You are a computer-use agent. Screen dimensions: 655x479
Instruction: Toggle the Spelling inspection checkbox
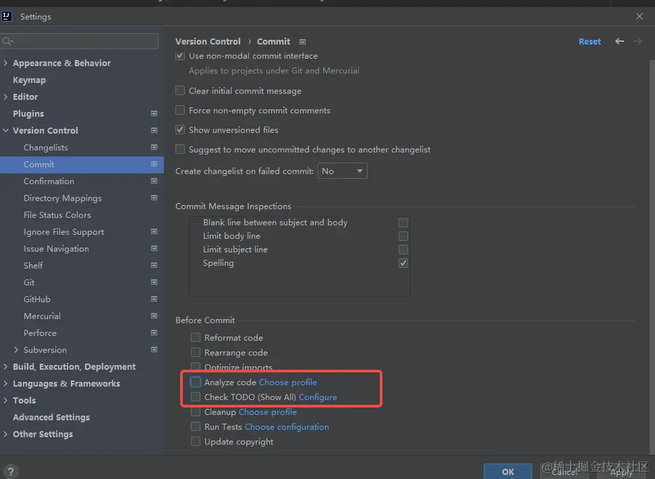403,263
